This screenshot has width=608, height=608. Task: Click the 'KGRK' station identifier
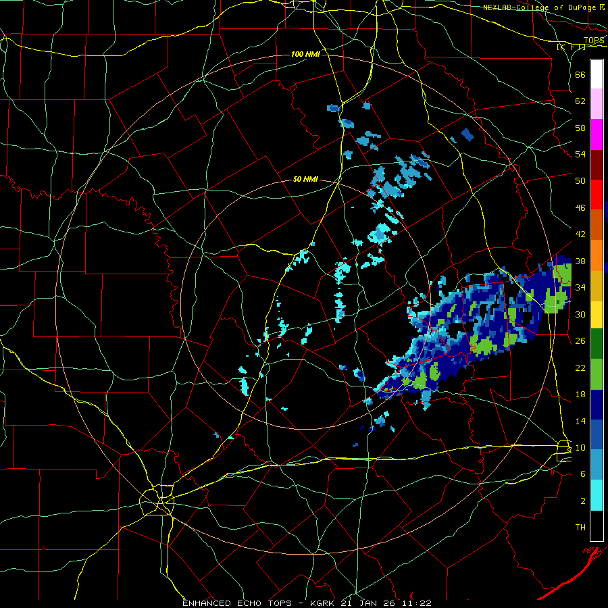324,603
